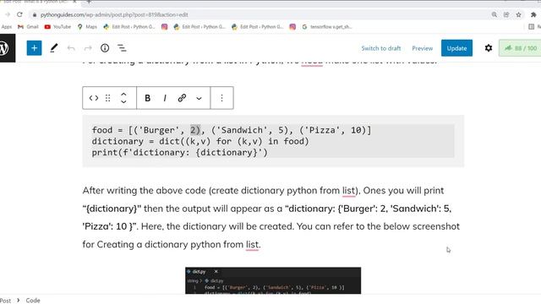Image resolution: width=541 pixels, height=304 pixels.
Task: Toggle bold formatting
Action: pos(148,98)
